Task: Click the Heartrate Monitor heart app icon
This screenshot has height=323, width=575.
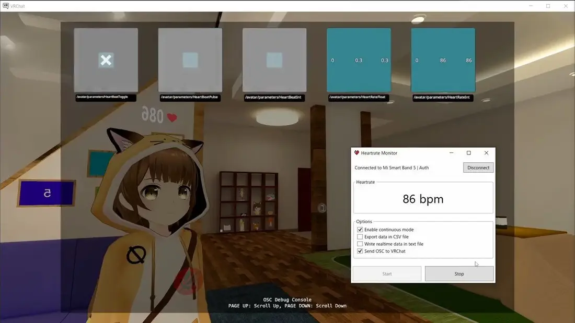Action: tap(356, 153)
